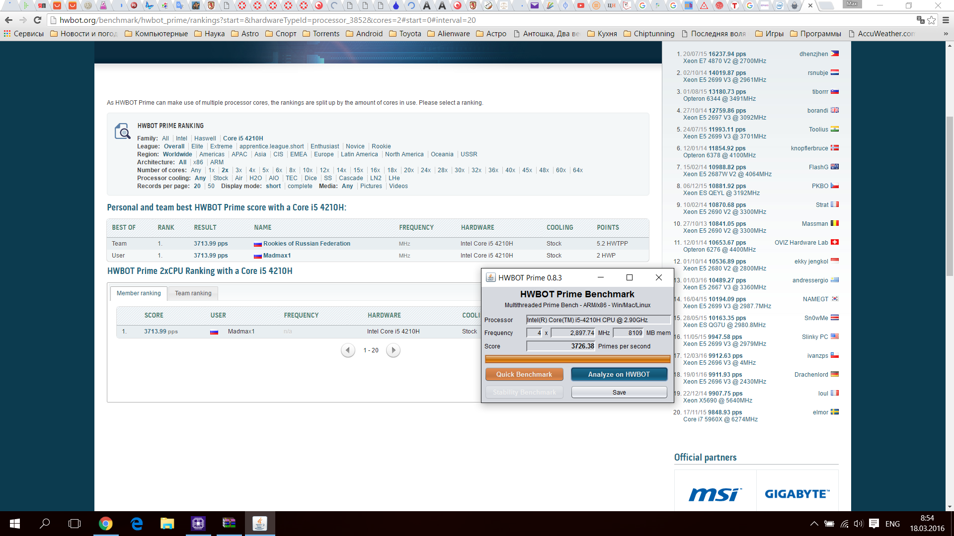Click the browser address bar URL
The image size is (954, 536).
267,20
